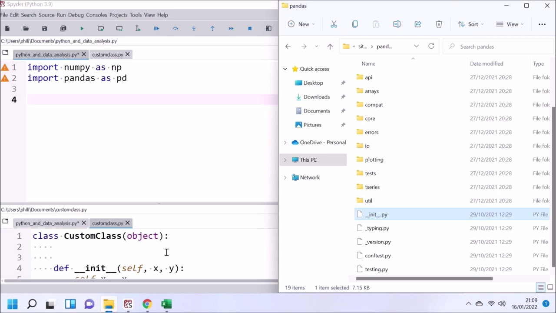This screenshot has height=313, width=556.
Task: Click New file icon in Spyder toolbar
Action: pos(7,29)
